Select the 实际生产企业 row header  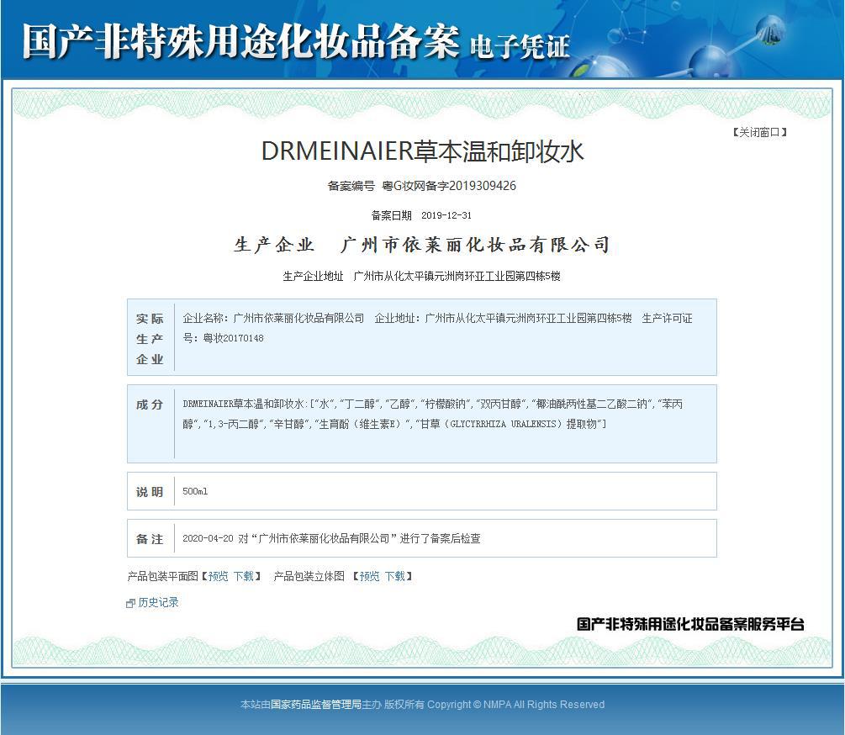149,336
